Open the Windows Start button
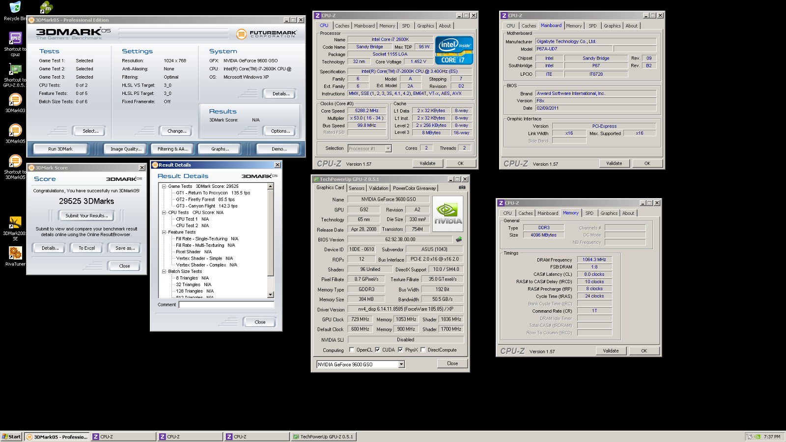Viewport: 786px width, 442px height. pyautogui.click(x=11, y=437)
